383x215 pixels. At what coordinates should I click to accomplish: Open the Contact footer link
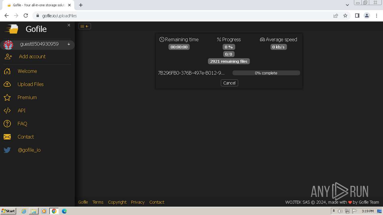pos(157,202)
